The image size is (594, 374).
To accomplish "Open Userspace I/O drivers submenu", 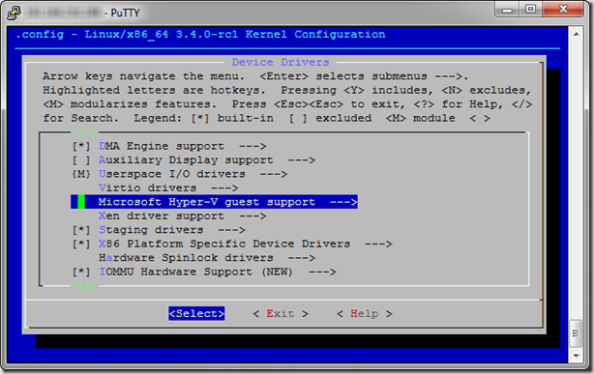I will tap(193, 174).
